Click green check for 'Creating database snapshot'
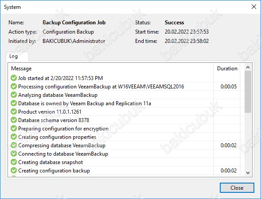Image resolution: width=261 pixels, height=199 pixels. click(x=14, y=162)
